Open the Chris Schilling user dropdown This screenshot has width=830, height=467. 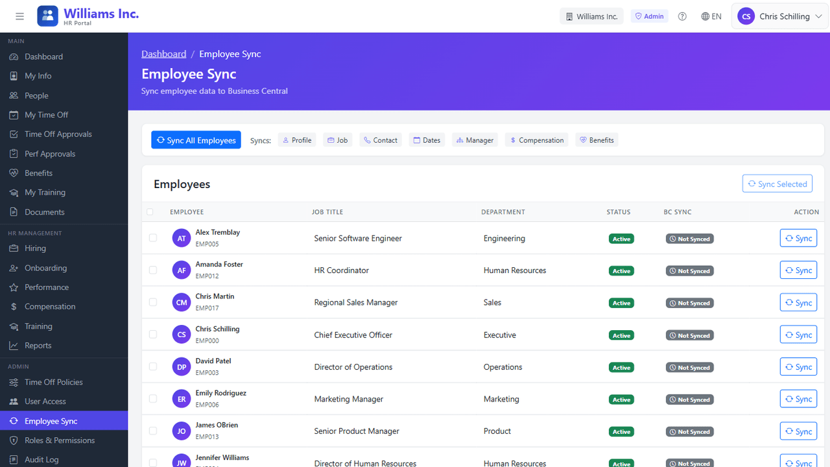point(780,16)
